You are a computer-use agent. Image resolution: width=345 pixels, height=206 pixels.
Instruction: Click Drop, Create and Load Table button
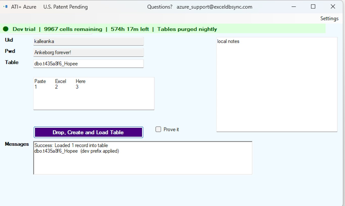[88, 132]
